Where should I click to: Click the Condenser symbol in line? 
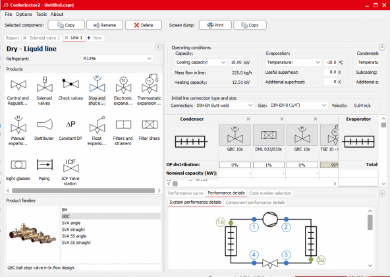click(191, 142)
